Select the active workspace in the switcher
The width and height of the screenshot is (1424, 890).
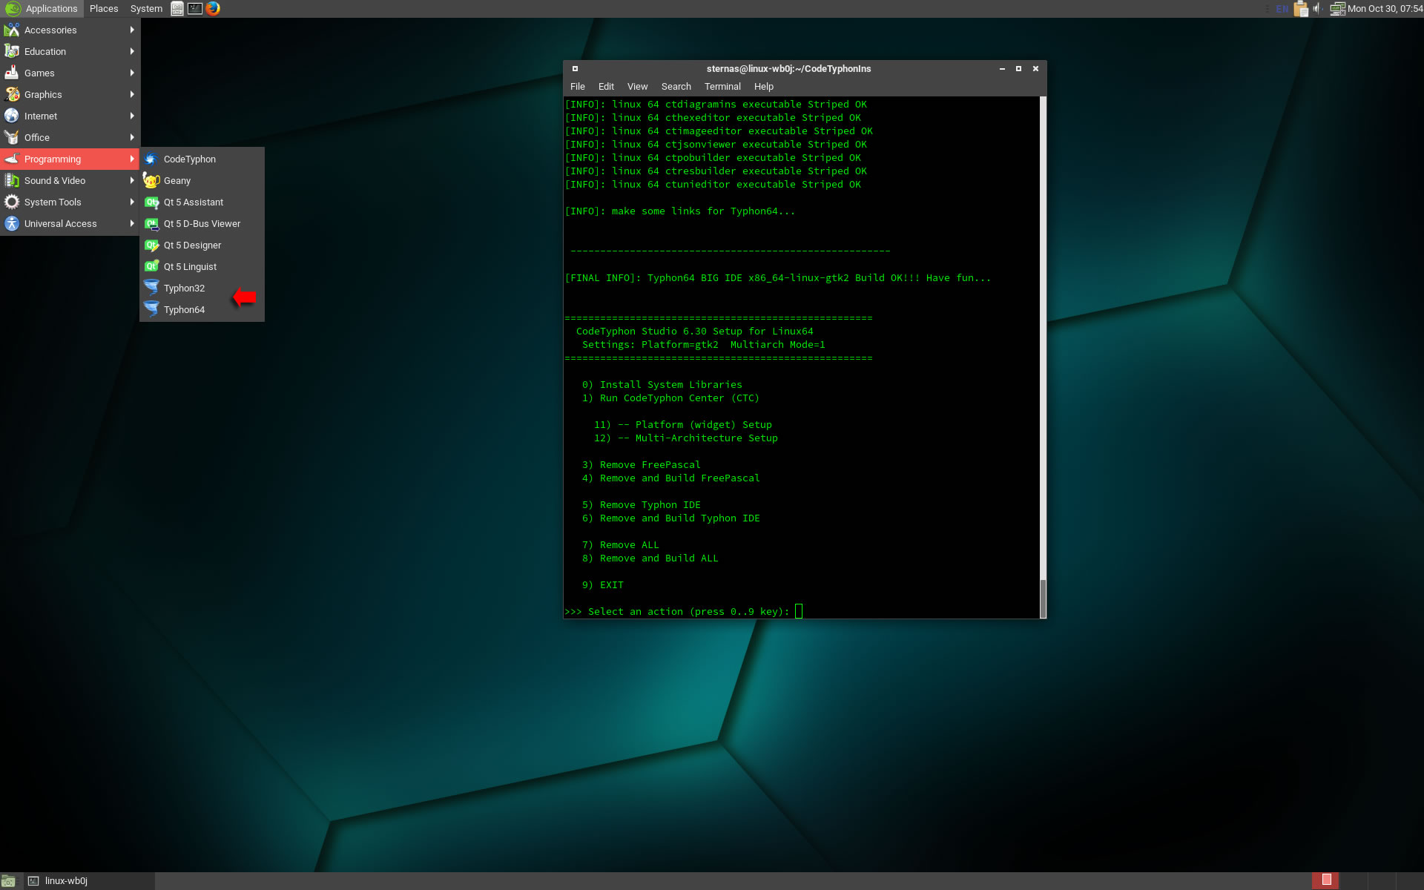click(x=1326, y=880)
